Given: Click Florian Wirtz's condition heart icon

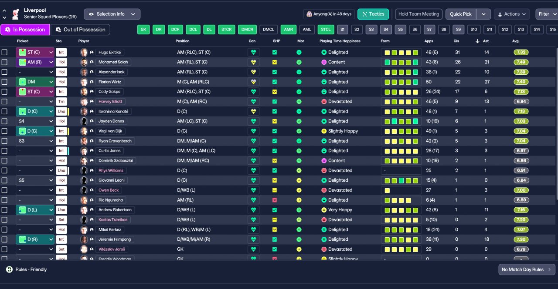Looking at the screenshot, I should pos(253,82).
